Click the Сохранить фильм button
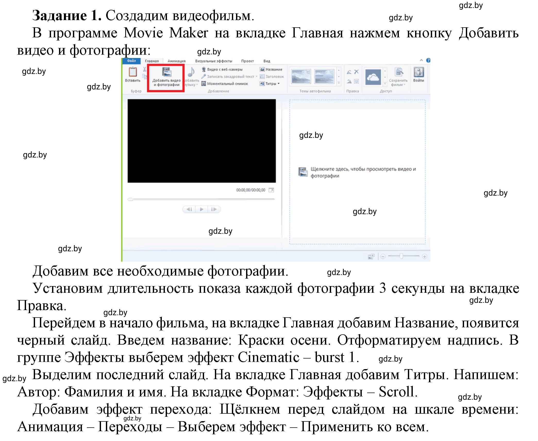Screen dimensions: 538x441 [x=398, y=77]
